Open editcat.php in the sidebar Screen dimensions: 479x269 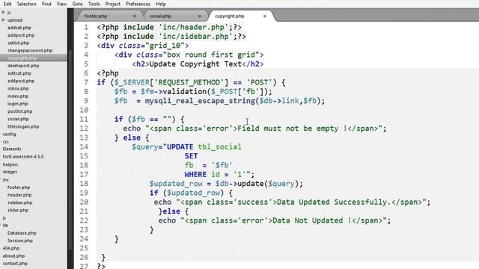(19, 73)
